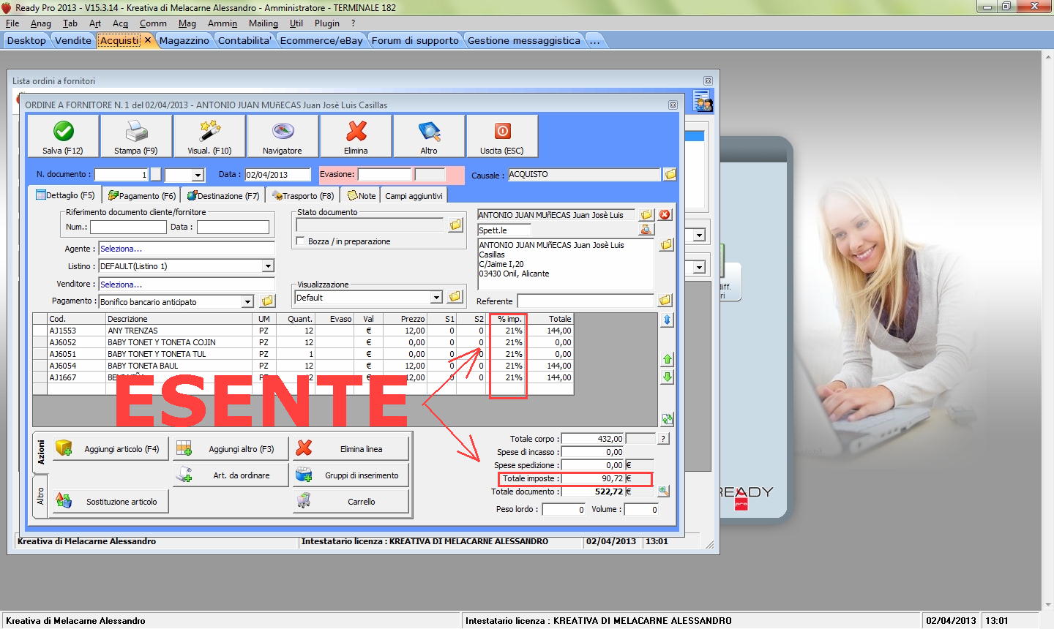1054x629 pixels.
Task: Open folder icon next to Referente field
Action: click(665, 301)
